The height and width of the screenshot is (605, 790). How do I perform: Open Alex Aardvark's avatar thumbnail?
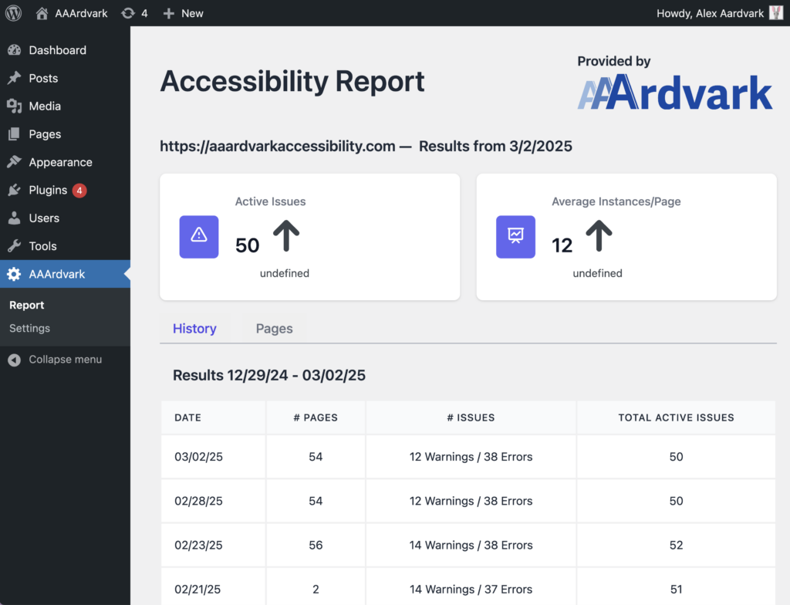coord(776,13)
